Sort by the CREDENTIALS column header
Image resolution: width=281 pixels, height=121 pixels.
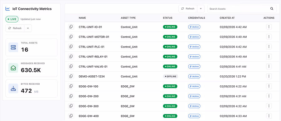point(197,18)
